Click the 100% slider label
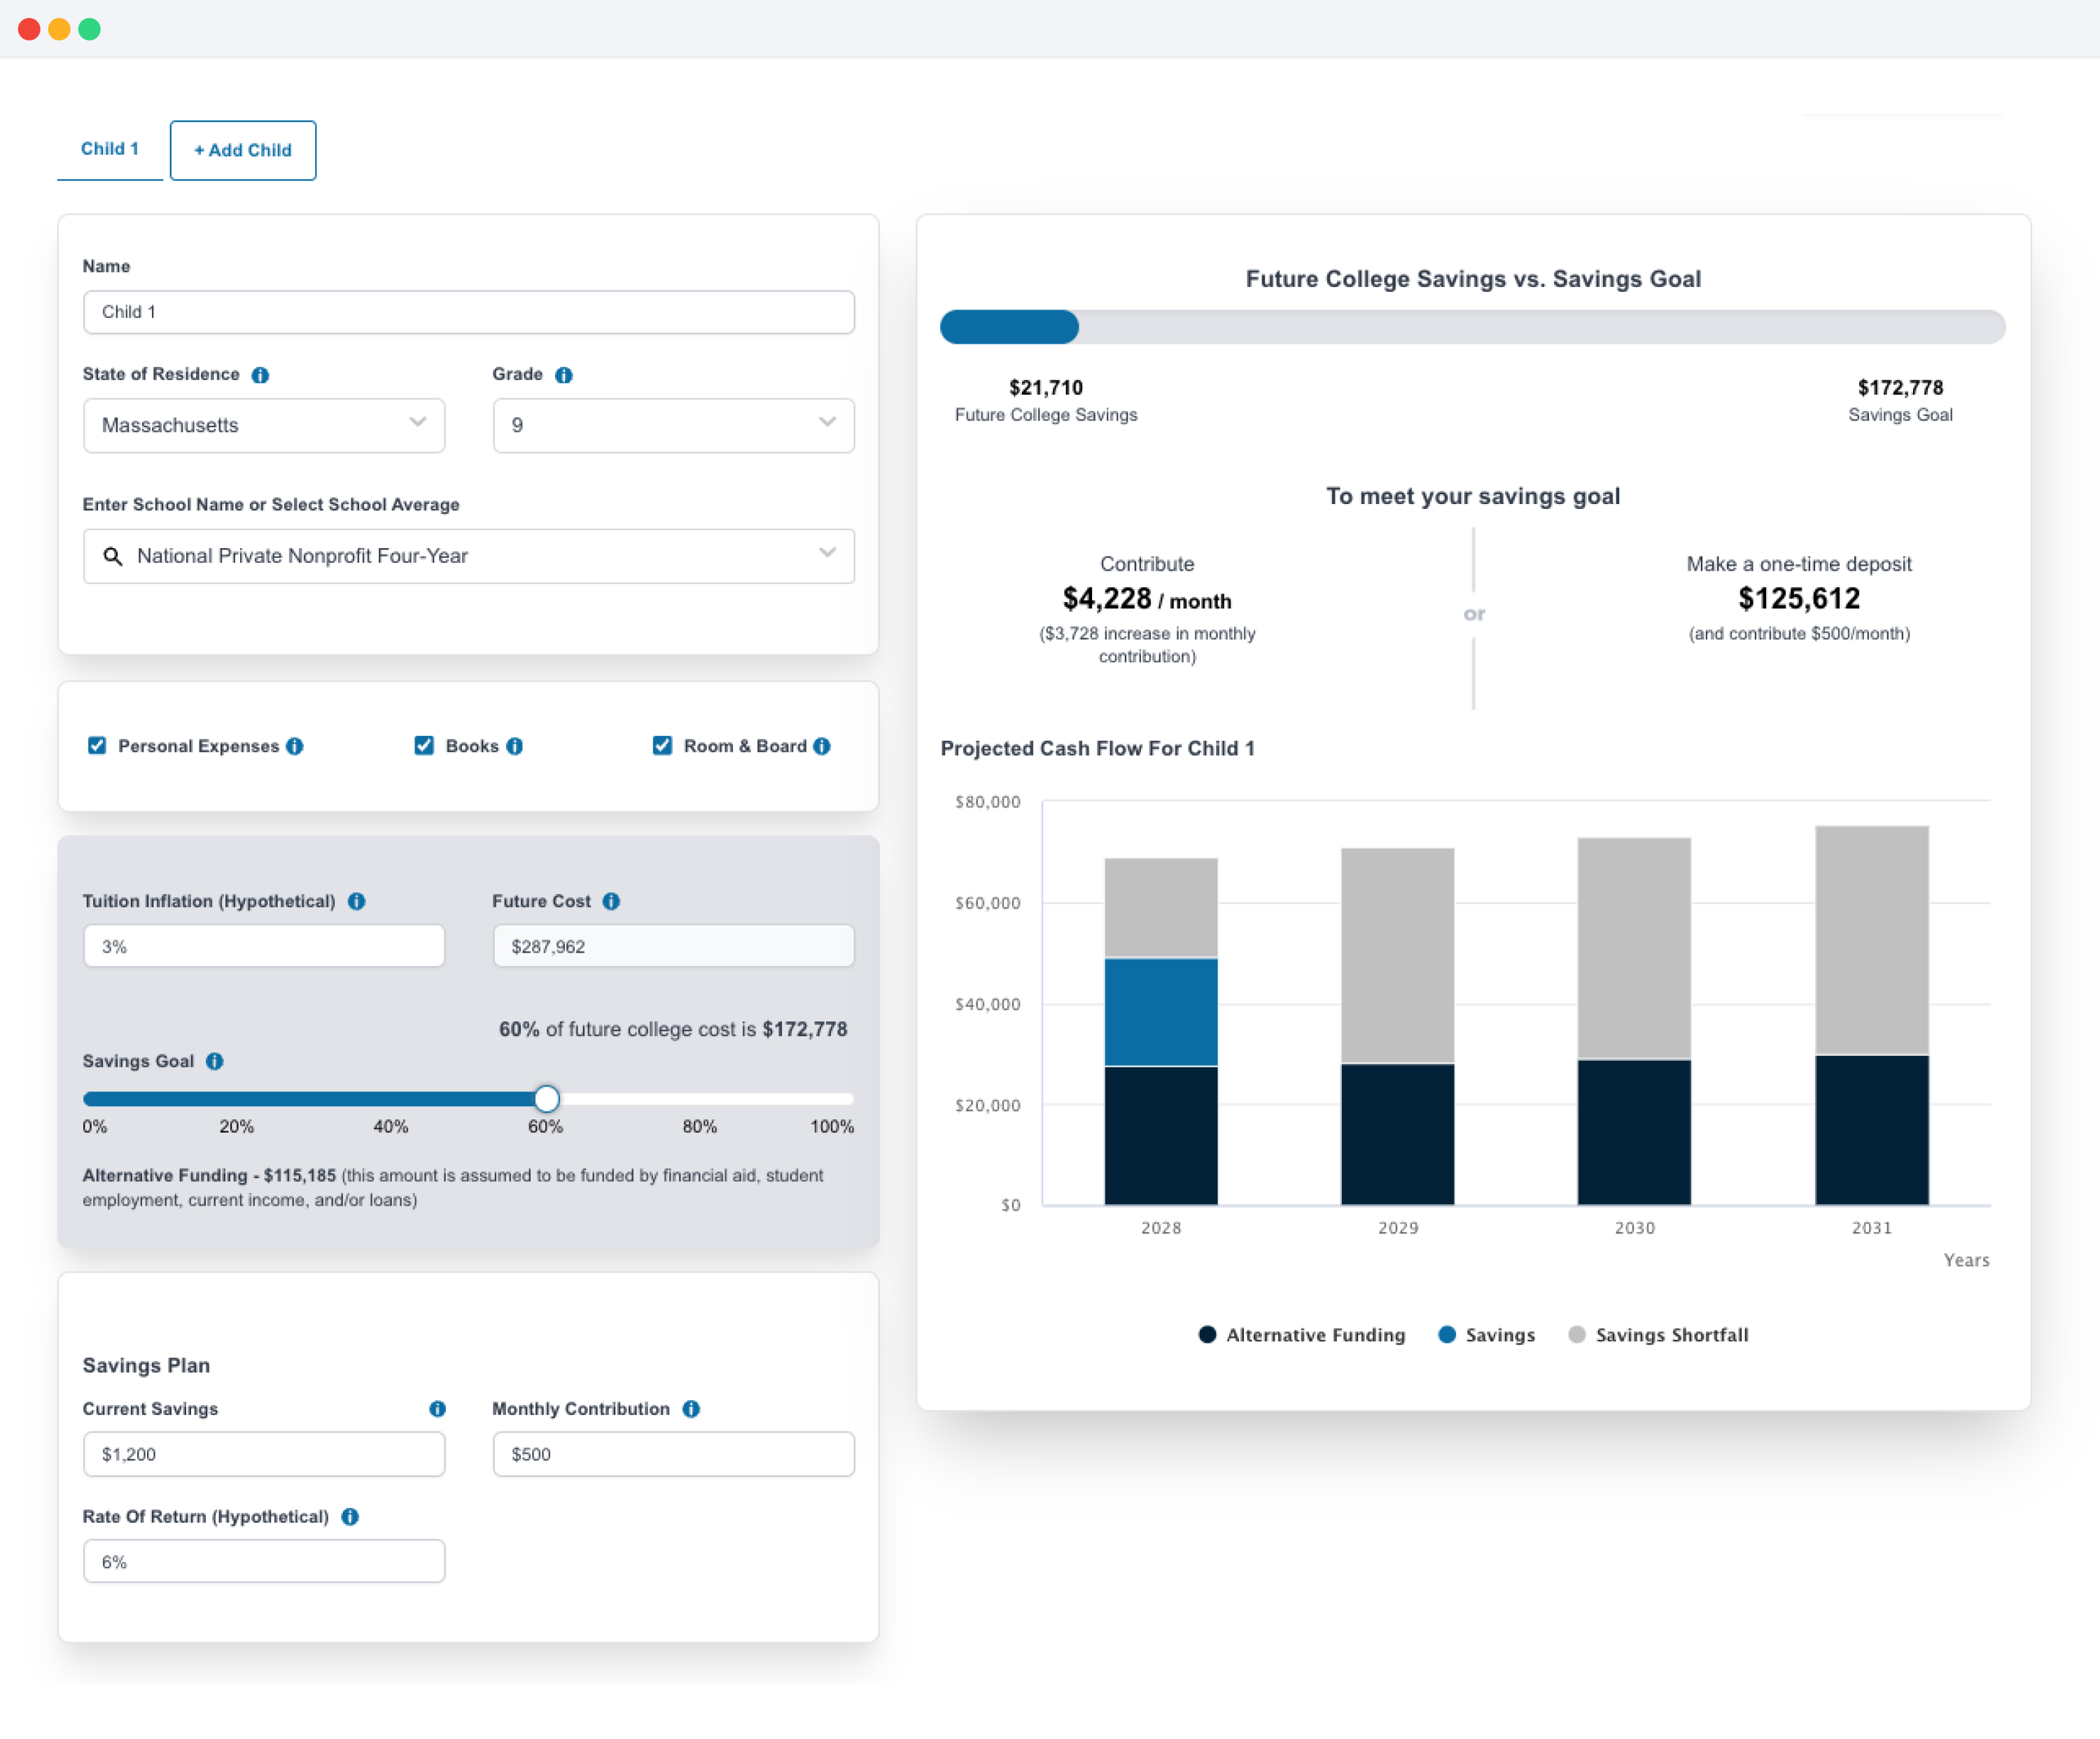 coord(832,1127)
